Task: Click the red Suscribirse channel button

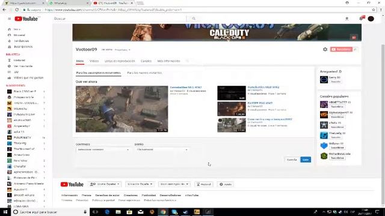Action: click(x=341, y=49)
